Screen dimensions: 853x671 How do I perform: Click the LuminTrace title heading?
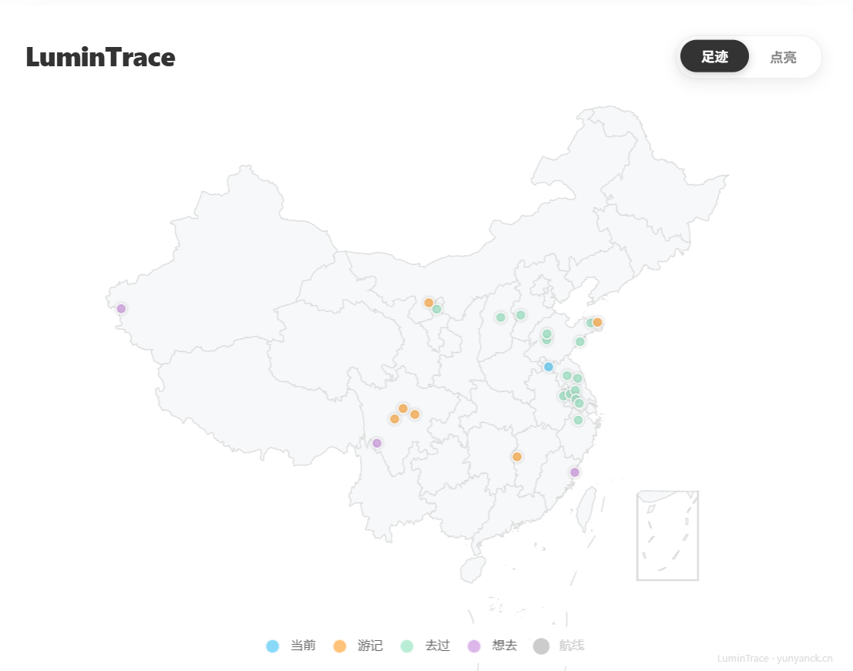100,57
